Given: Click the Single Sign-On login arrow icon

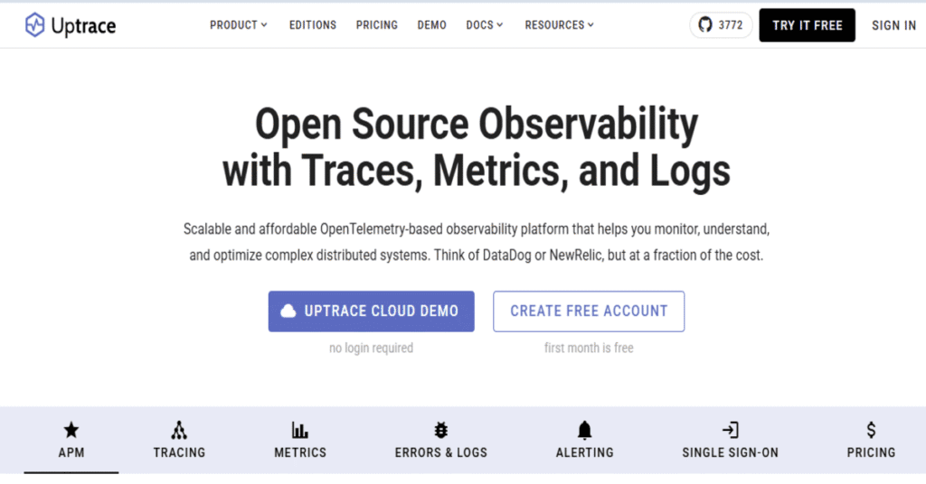Looking at the screenshot, I should (x=730, y=430).
